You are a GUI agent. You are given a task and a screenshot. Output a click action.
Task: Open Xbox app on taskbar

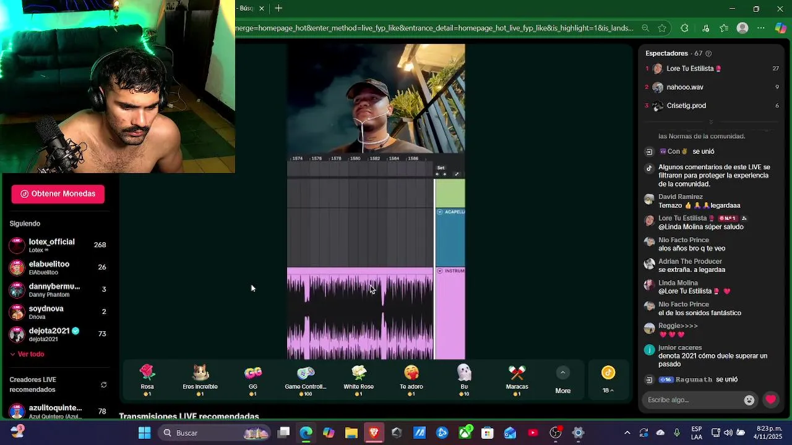pyautogui.click(x=465, y=433)
